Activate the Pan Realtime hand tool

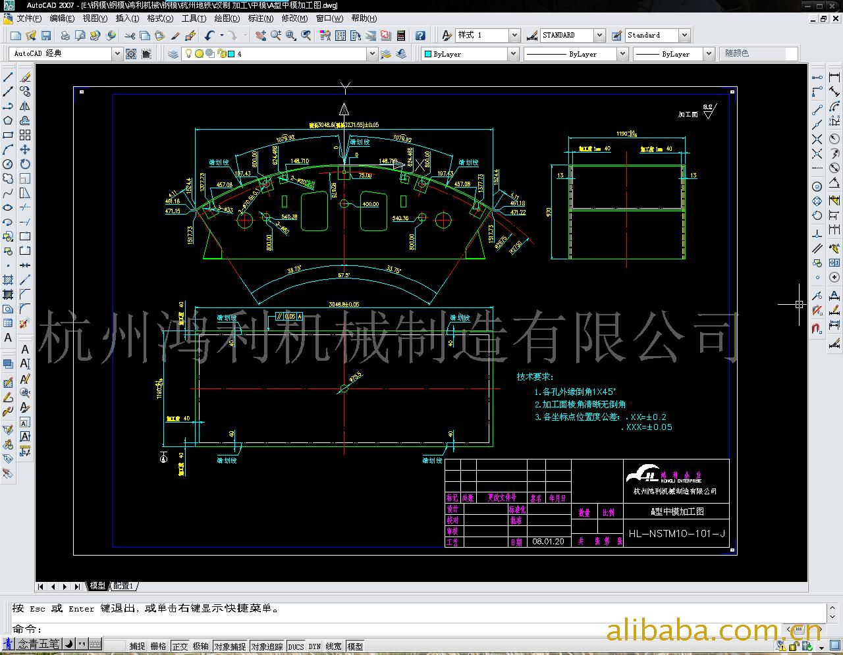click(261, 36)
